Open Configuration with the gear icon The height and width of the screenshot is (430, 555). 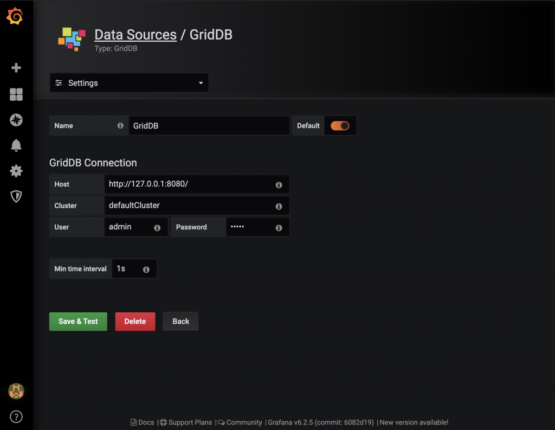pyautogui.click(x=16, y=171)
